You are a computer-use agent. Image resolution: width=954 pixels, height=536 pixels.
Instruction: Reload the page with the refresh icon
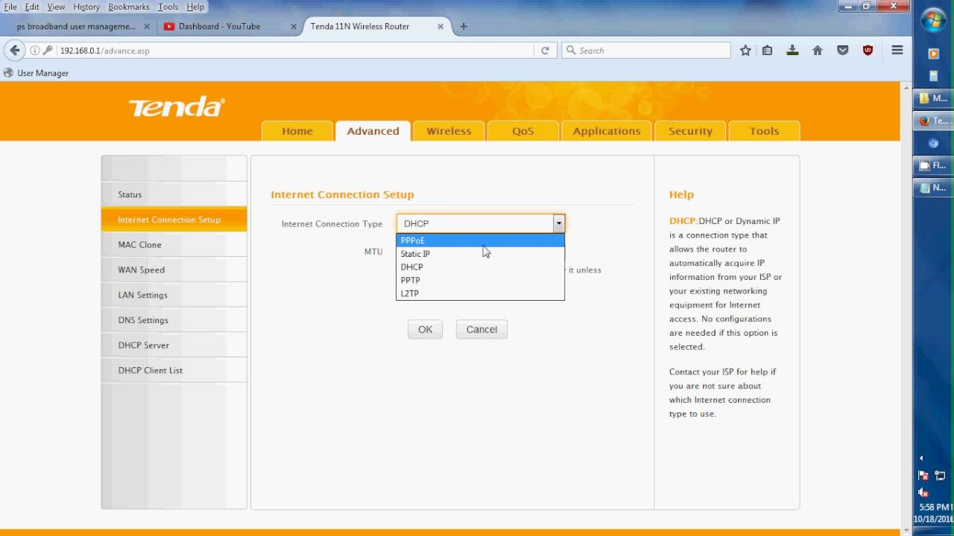tap(545, 51)
